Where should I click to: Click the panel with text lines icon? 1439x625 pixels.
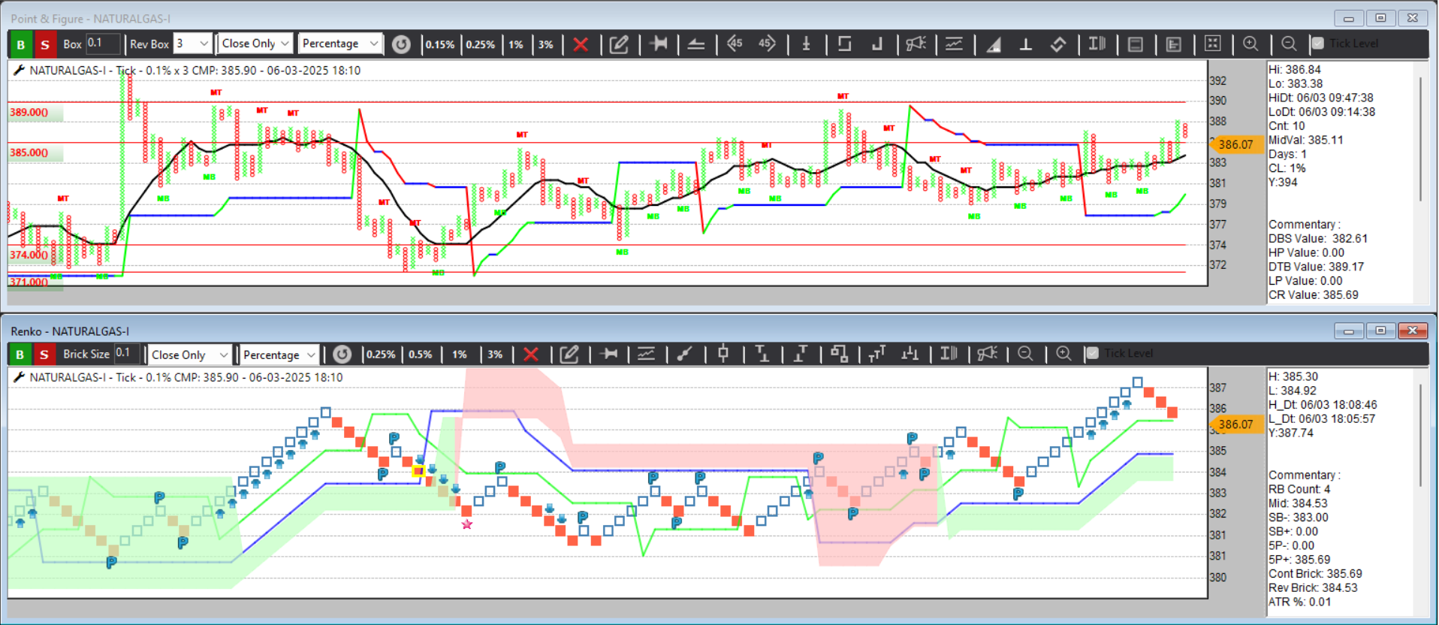(1174, 44)
